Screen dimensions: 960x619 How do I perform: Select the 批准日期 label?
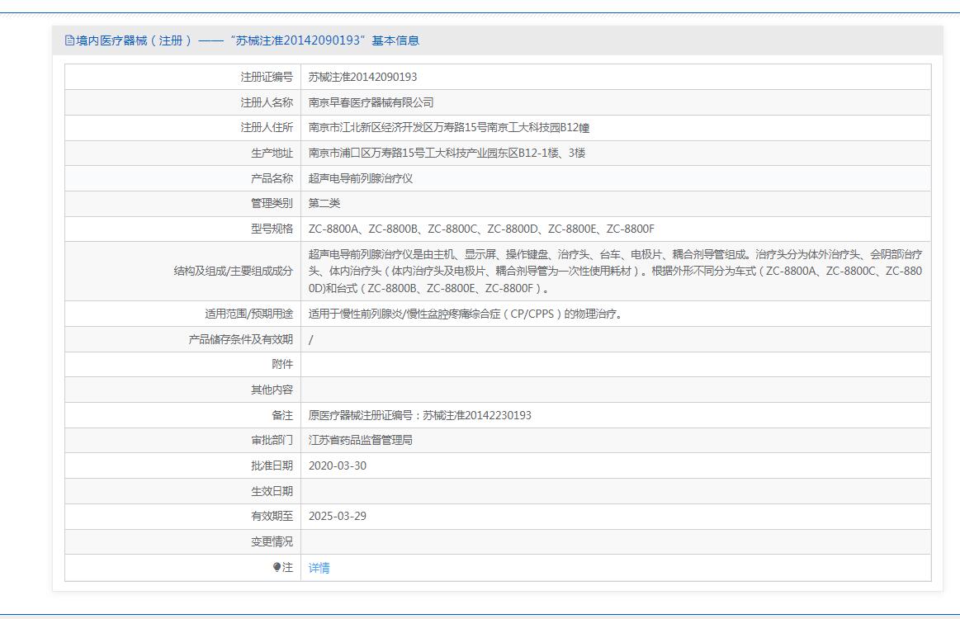tap(272, 466)
